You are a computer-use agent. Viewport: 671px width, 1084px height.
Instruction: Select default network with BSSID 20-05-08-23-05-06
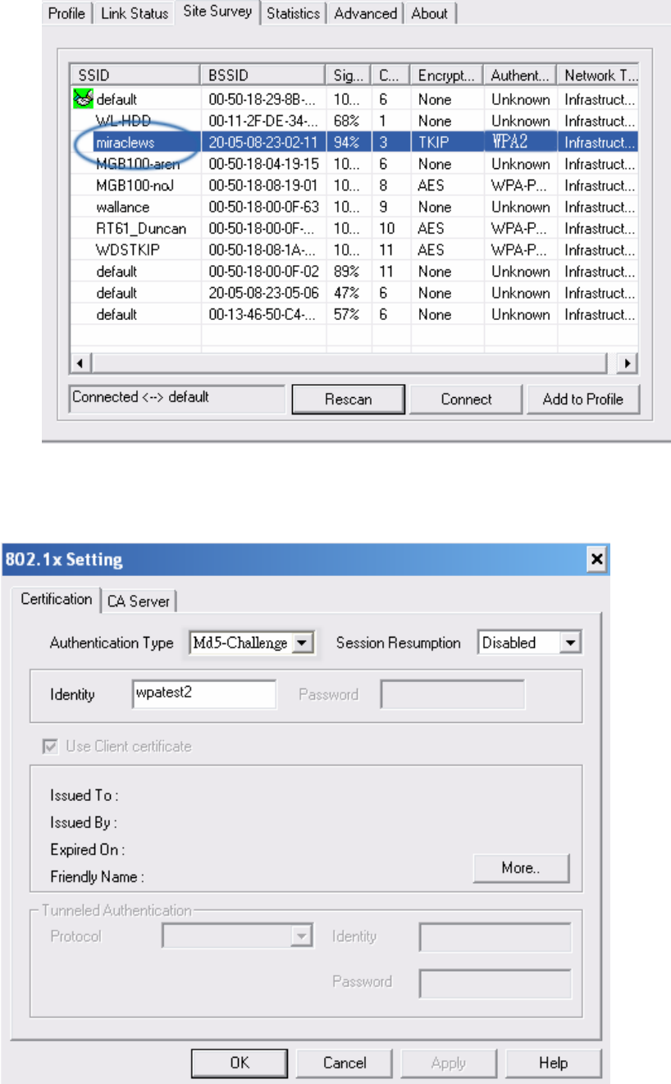[354, 292]
